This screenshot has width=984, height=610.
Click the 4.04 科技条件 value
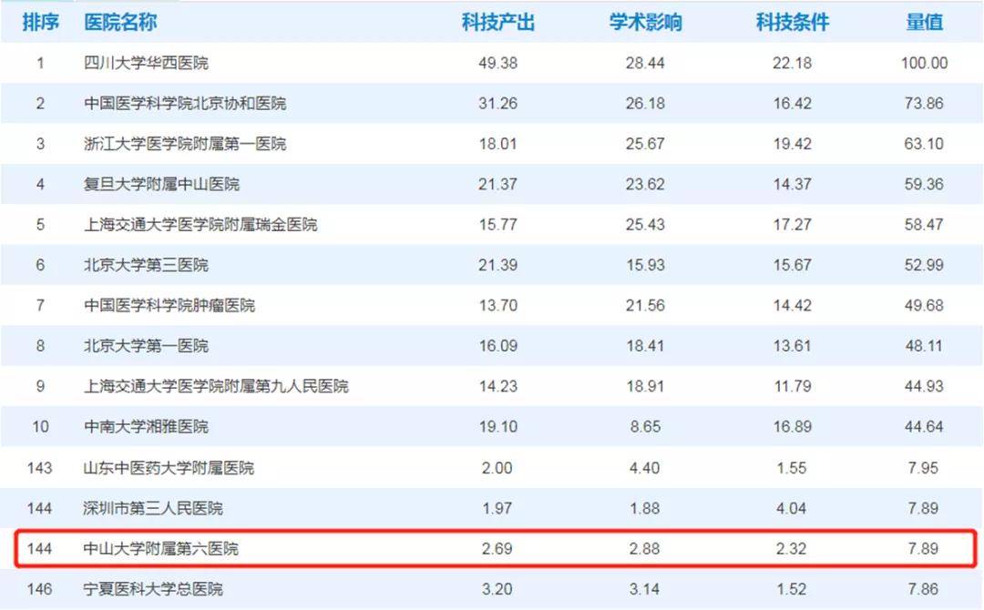pyautogui.click(x=792, y=508)
